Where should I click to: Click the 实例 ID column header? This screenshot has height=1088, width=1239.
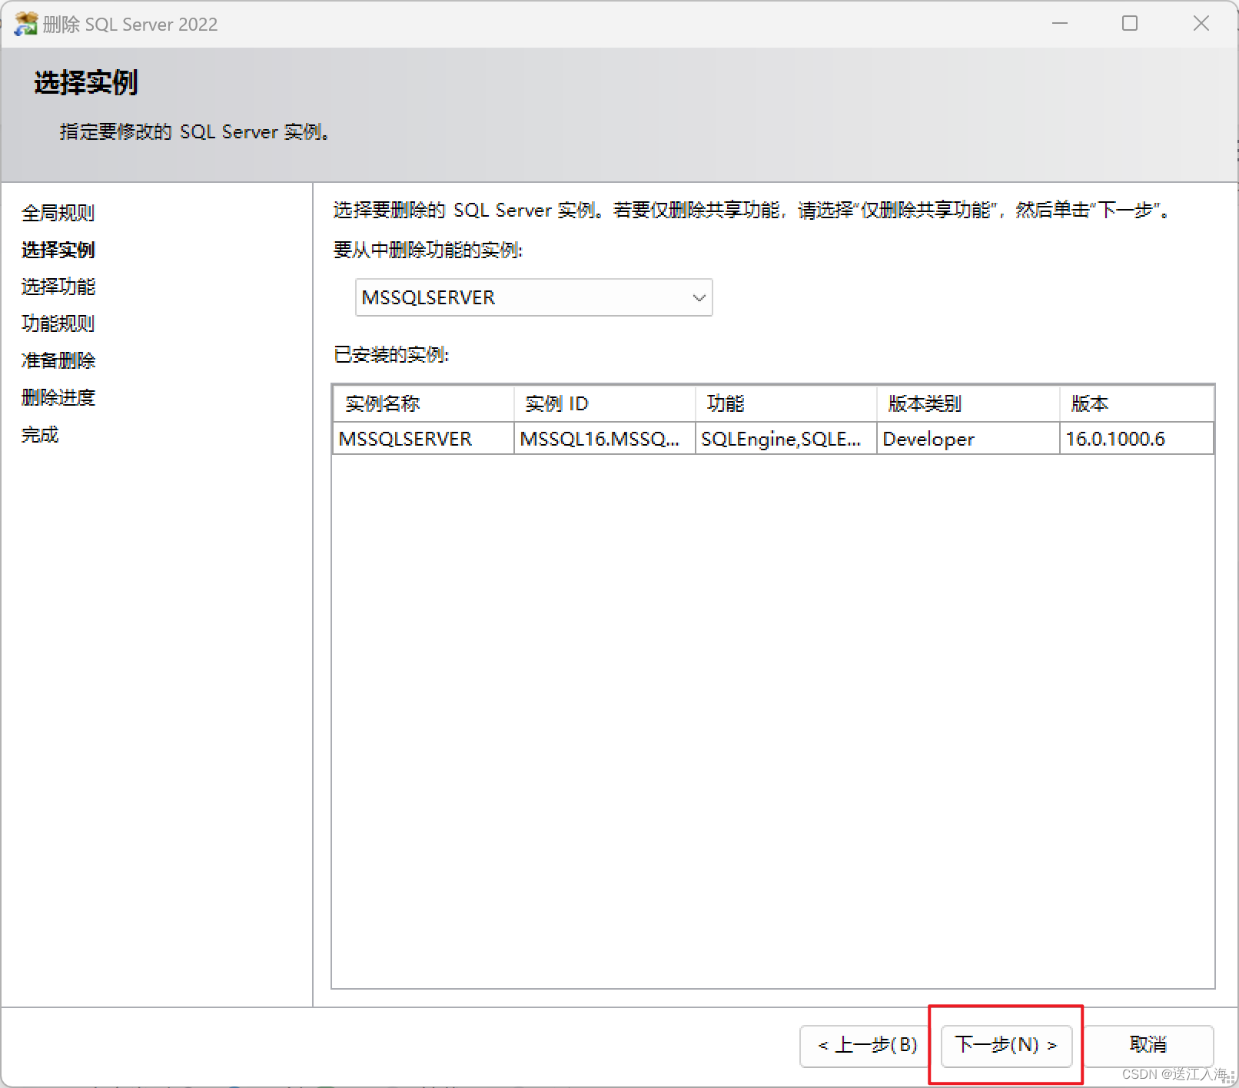point(604,403)
